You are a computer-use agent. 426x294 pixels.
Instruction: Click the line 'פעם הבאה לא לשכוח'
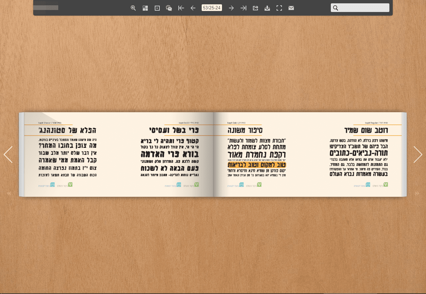[170, 168]
